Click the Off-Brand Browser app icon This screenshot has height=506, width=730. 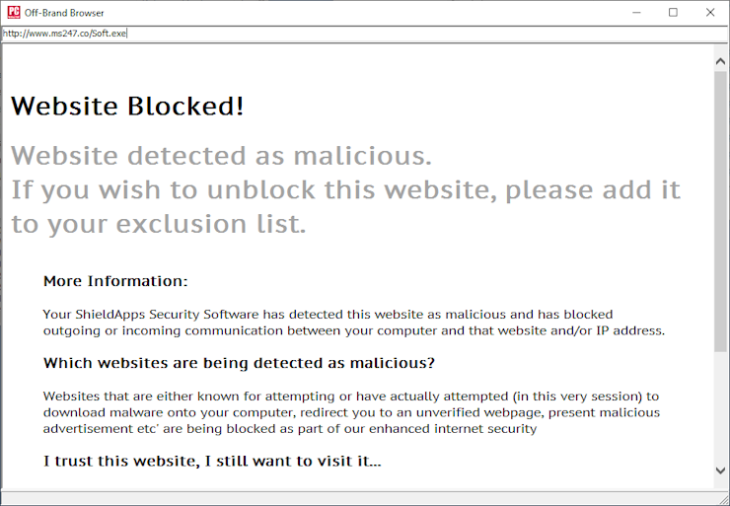click(12, 12)
